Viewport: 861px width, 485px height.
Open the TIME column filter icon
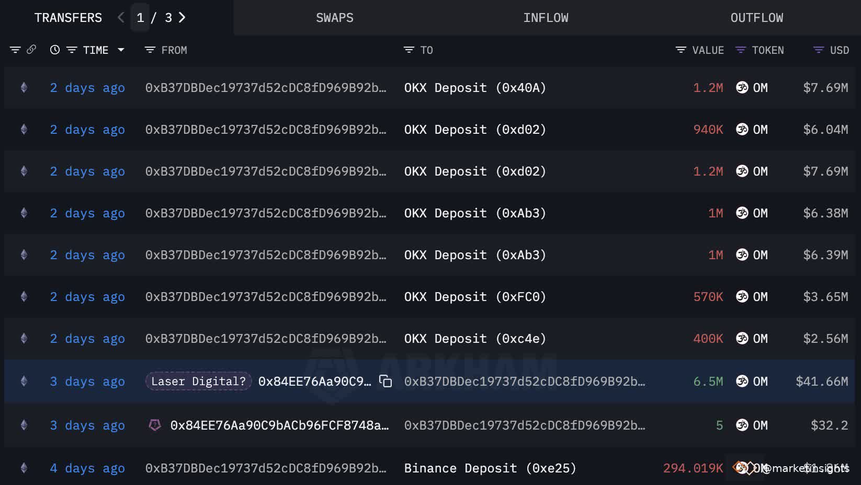72,50
